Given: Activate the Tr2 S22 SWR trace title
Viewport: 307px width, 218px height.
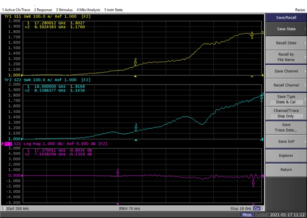Looking at the screenshot, I should pos(47,80).
